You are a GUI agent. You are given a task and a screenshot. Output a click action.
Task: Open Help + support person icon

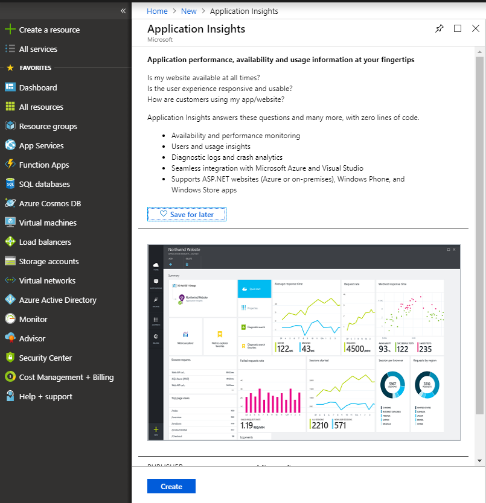pyautogui.click(x=10, y=396)
